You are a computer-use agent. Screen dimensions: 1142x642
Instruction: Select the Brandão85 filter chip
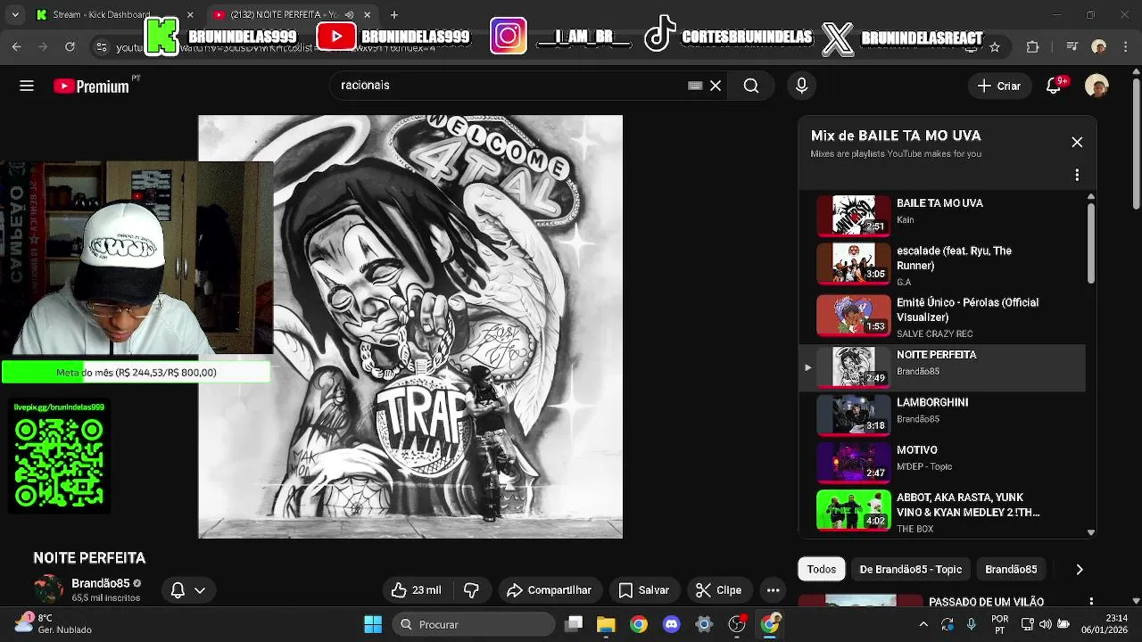click(1011, 569)
